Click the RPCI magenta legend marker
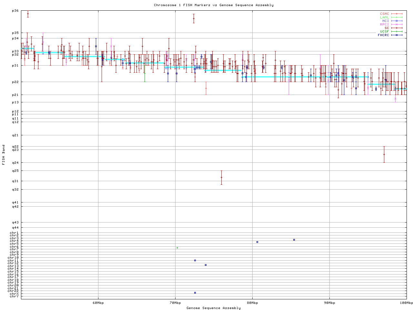Viewport: 413px width, 310px height. [x=397, y=25]
